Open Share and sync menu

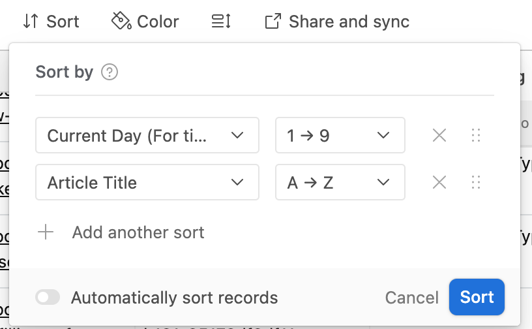[349, 22]
